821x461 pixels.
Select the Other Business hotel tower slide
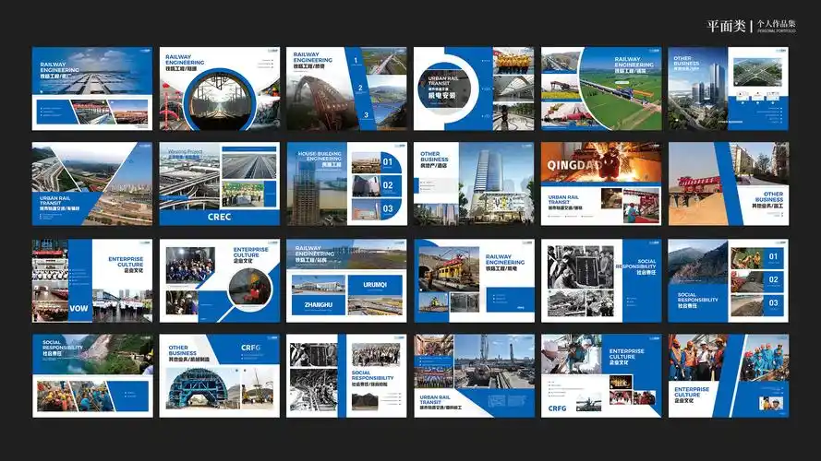[474, 183]
